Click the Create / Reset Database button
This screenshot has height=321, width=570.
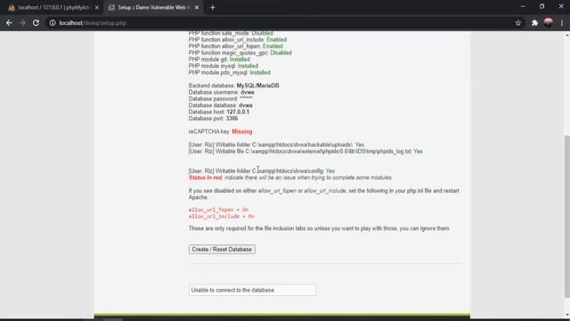pos(222,250)
